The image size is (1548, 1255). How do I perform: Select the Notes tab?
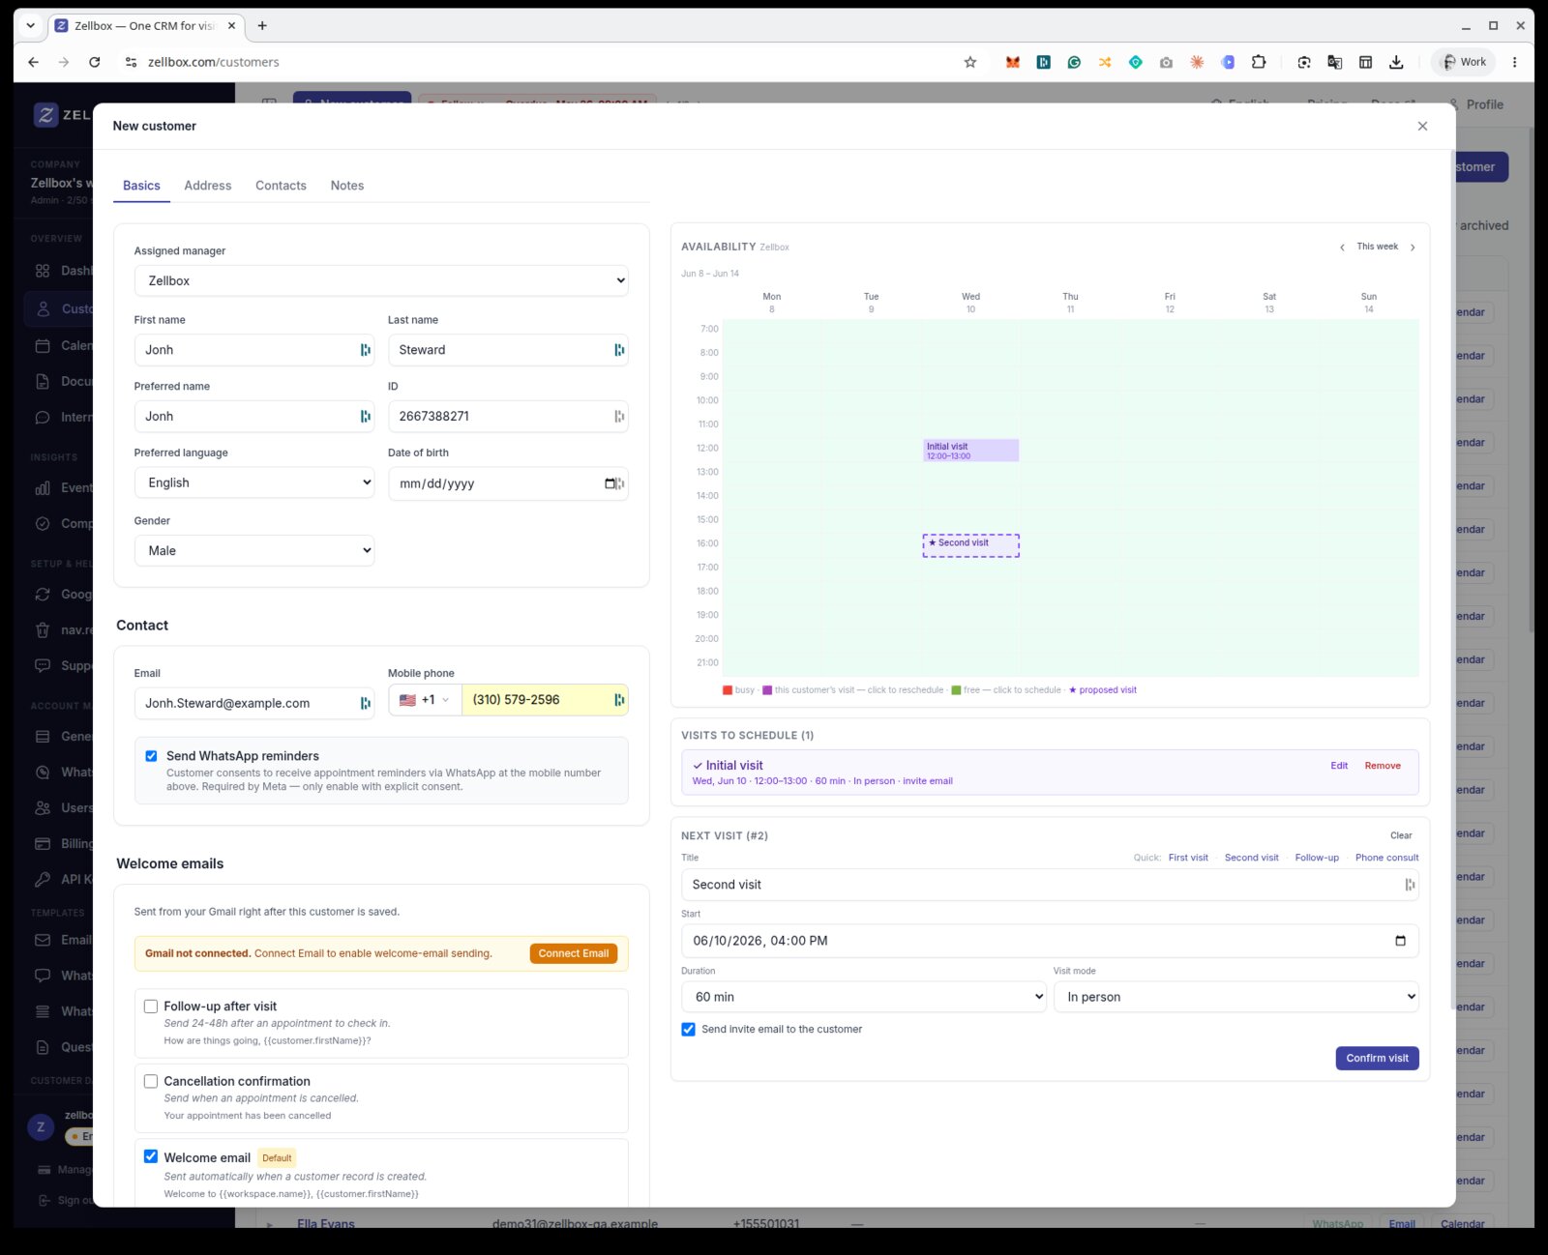[347, 186]
